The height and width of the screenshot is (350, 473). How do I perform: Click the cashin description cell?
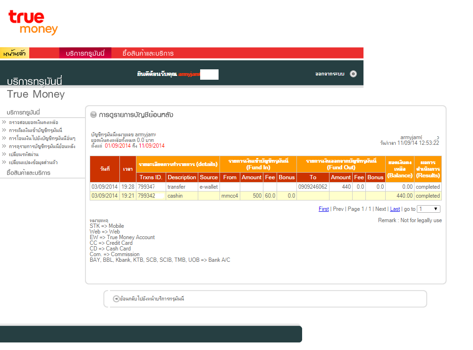coord(182,196)
